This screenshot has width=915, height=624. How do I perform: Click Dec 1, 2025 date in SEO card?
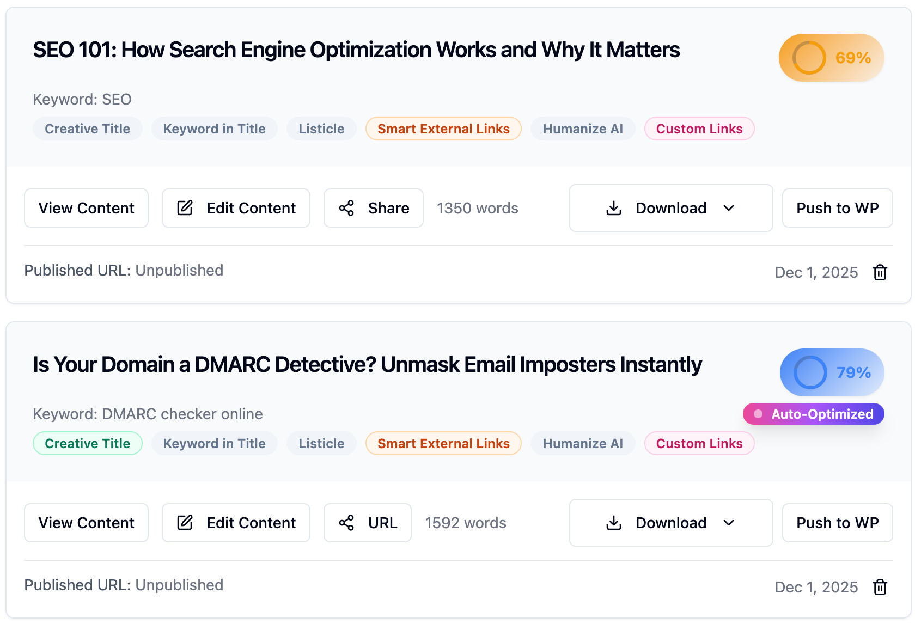(x=816, y=272)
